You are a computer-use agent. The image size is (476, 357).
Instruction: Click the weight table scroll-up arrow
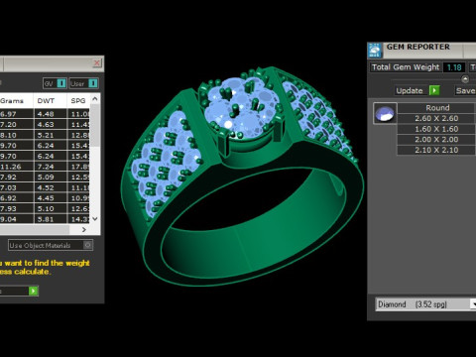tap(95, 99)
